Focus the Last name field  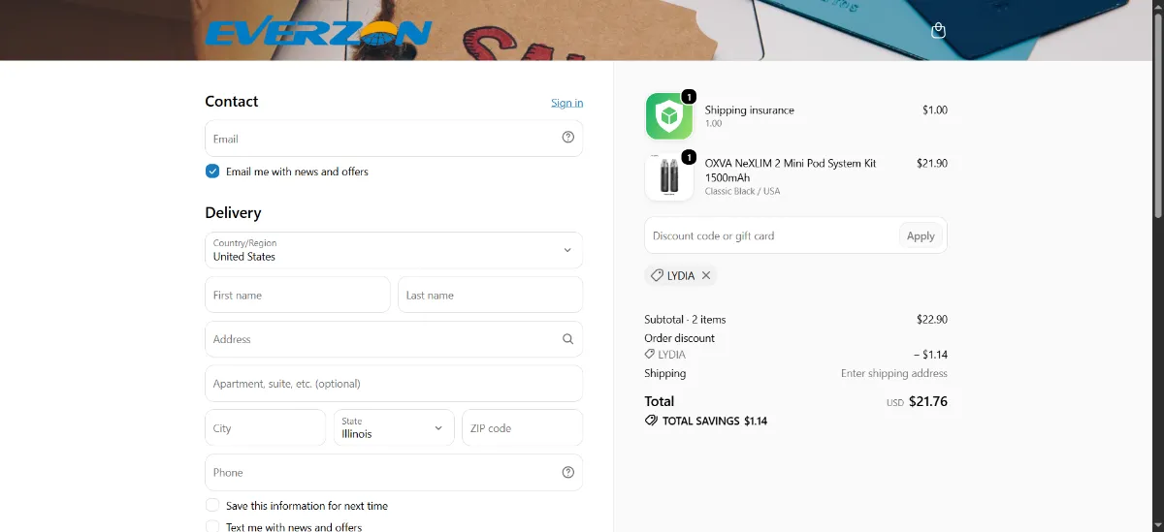[x=490, y=295]
